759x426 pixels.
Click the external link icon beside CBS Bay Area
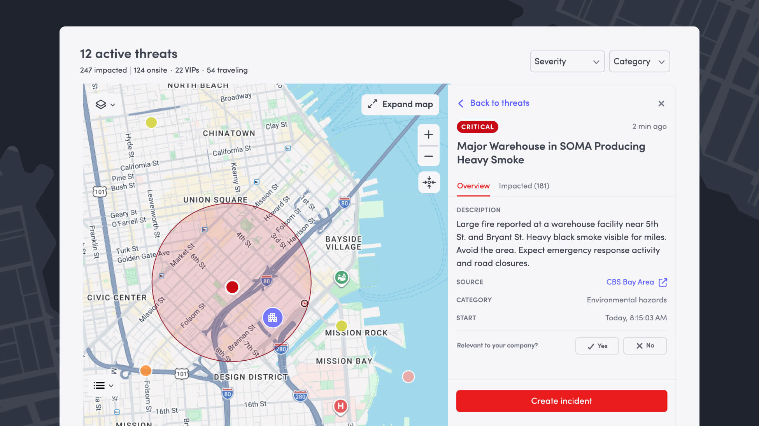[663, 282]
